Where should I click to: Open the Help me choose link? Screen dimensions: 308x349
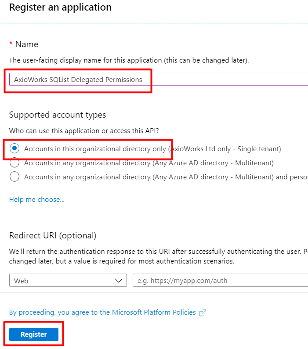[37, 200]
